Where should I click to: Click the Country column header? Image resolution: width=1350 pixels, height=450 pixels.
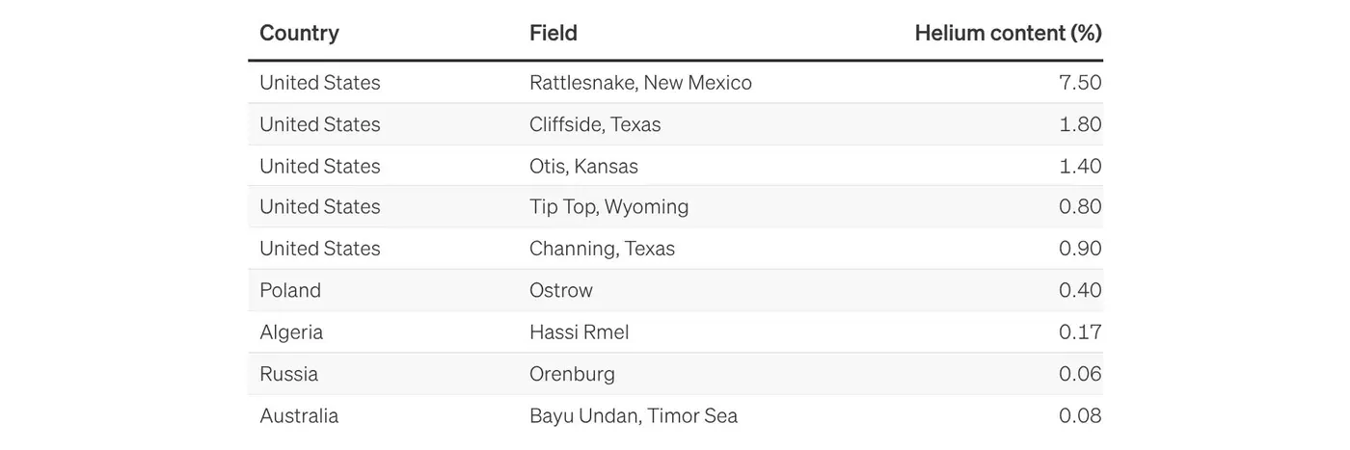click(299, 33)
